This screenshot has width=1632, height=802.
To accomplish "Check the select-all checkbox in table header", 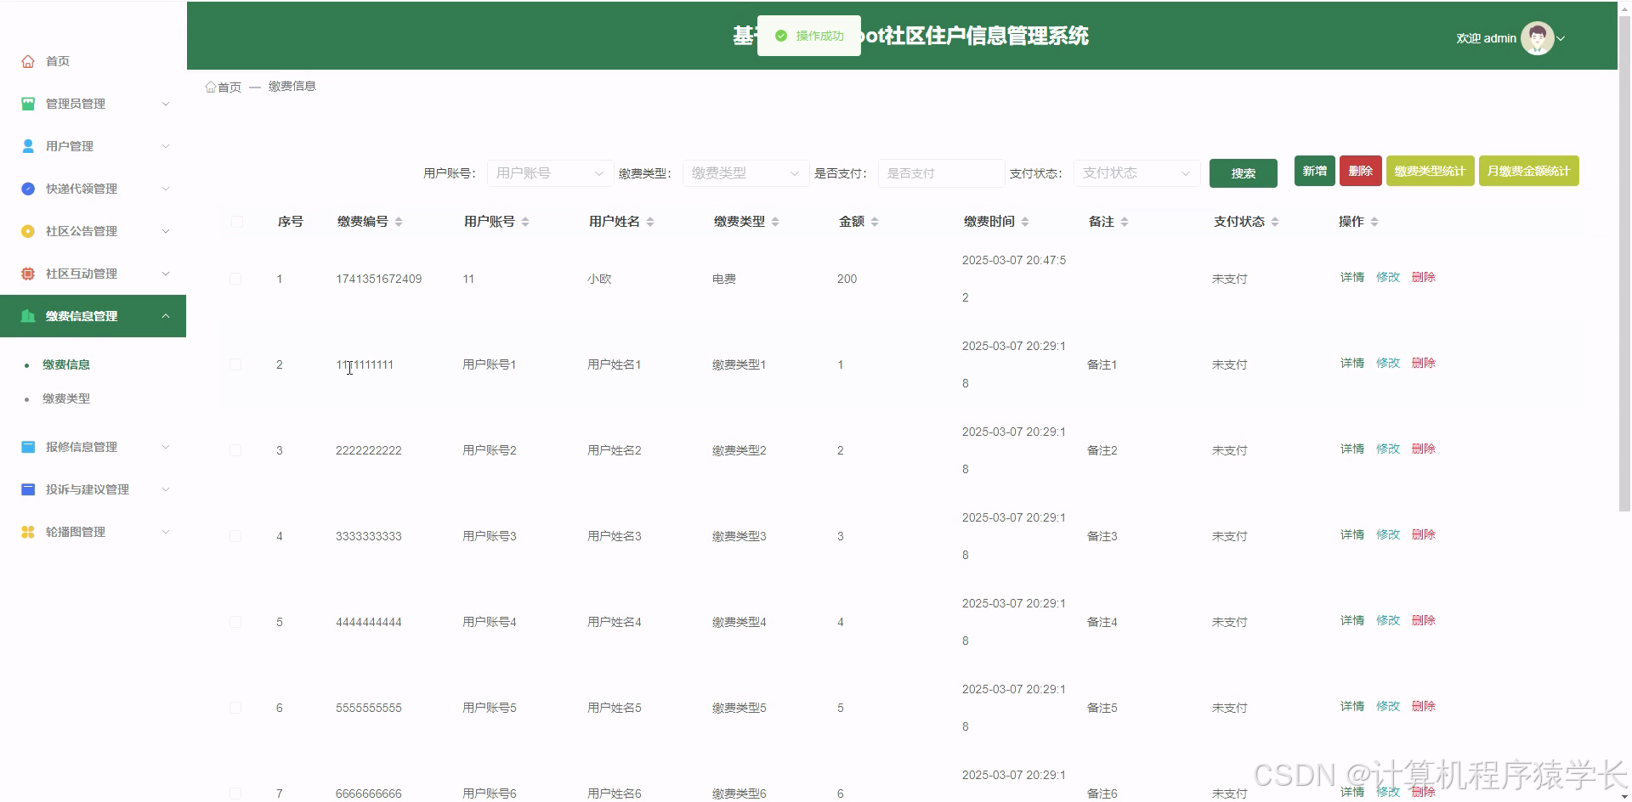I will pyautogui.click(x=236, y=221).
